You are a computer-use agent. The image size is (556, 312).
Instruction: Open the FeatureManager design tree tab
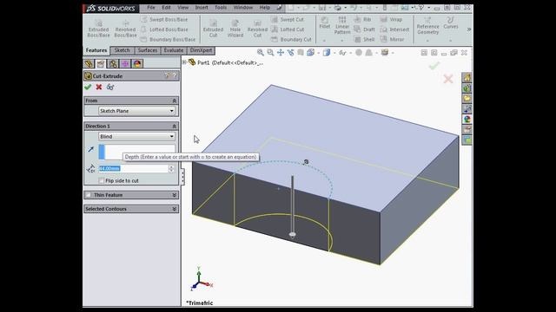[89, 63]
